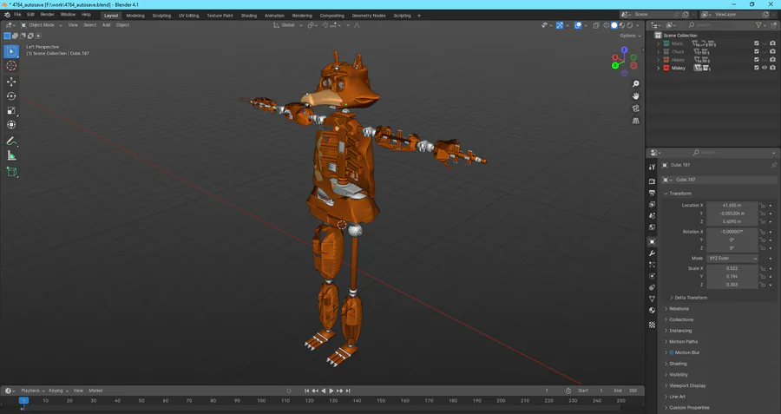Image resolution: width=781 pixels, height=414 pixels.
Task: Uncheck the Hiskey collection checkbox
Action: [x=756, y=60]
